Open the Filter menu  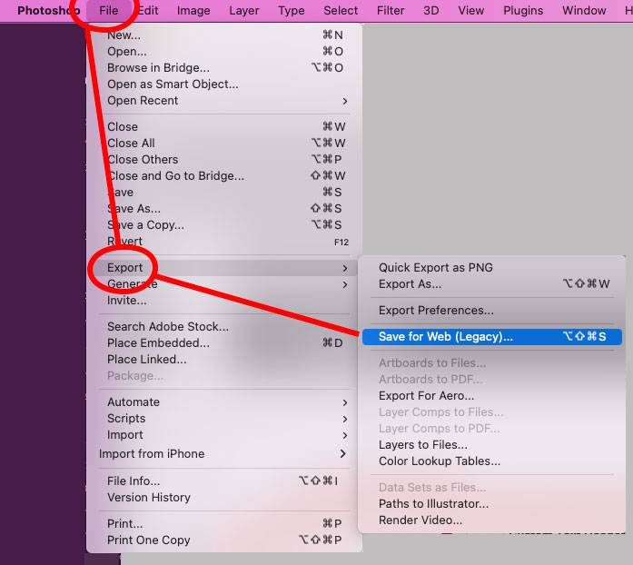(x=391, y=11)
